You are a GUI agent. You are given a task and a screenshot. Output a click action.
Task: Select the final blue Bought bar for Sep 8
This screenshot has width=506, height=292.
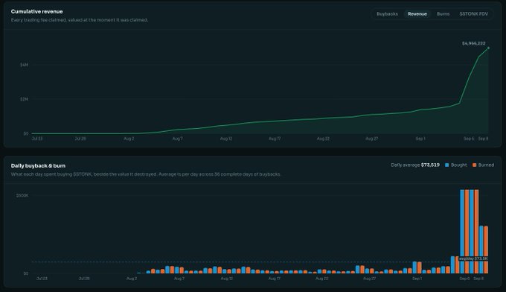(481, 250)
